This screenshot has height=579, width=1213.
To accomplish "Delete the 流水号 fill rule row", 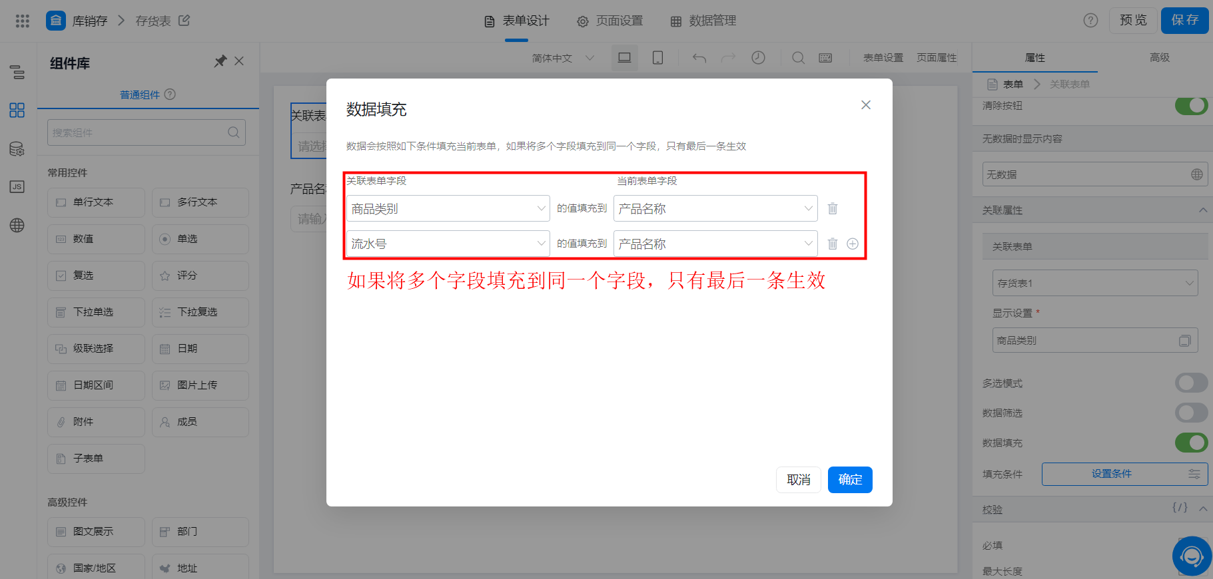I will pyautogui.click(x=833, y=244).
